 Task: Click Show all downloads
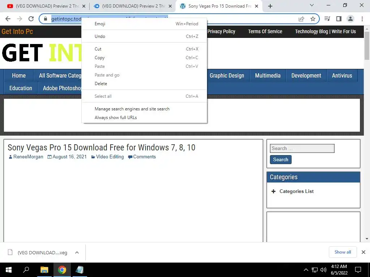pos(343,252)
